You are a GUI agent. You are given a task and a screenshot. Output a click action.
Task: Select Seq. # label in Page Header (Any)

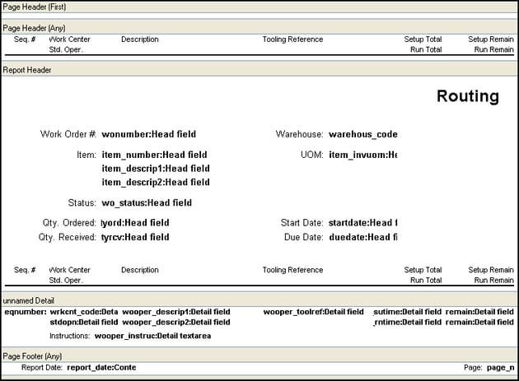[x=25, y=39]
